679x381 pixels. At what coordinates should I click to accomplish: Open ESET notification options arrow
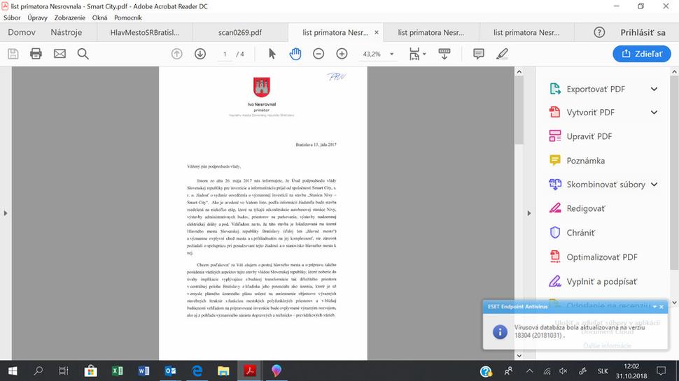point(654,307)
